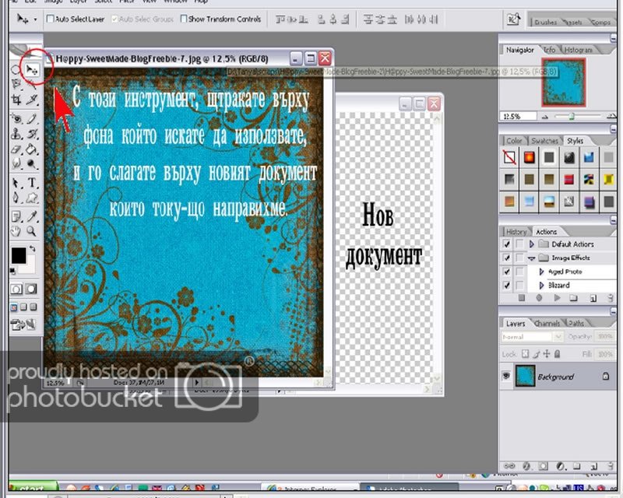Open the Move tool preset picker
The height and width of the screenshot is (498, 623).
(x=35, y=19)
